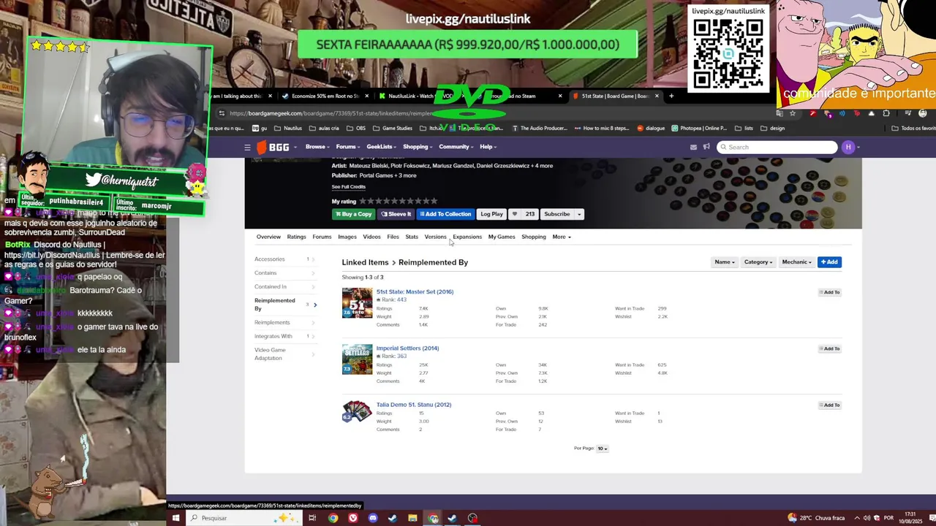Open Vivaldi from the taskbar
Image resolution: width=936 pixels, height=526 pixels.
353,518
